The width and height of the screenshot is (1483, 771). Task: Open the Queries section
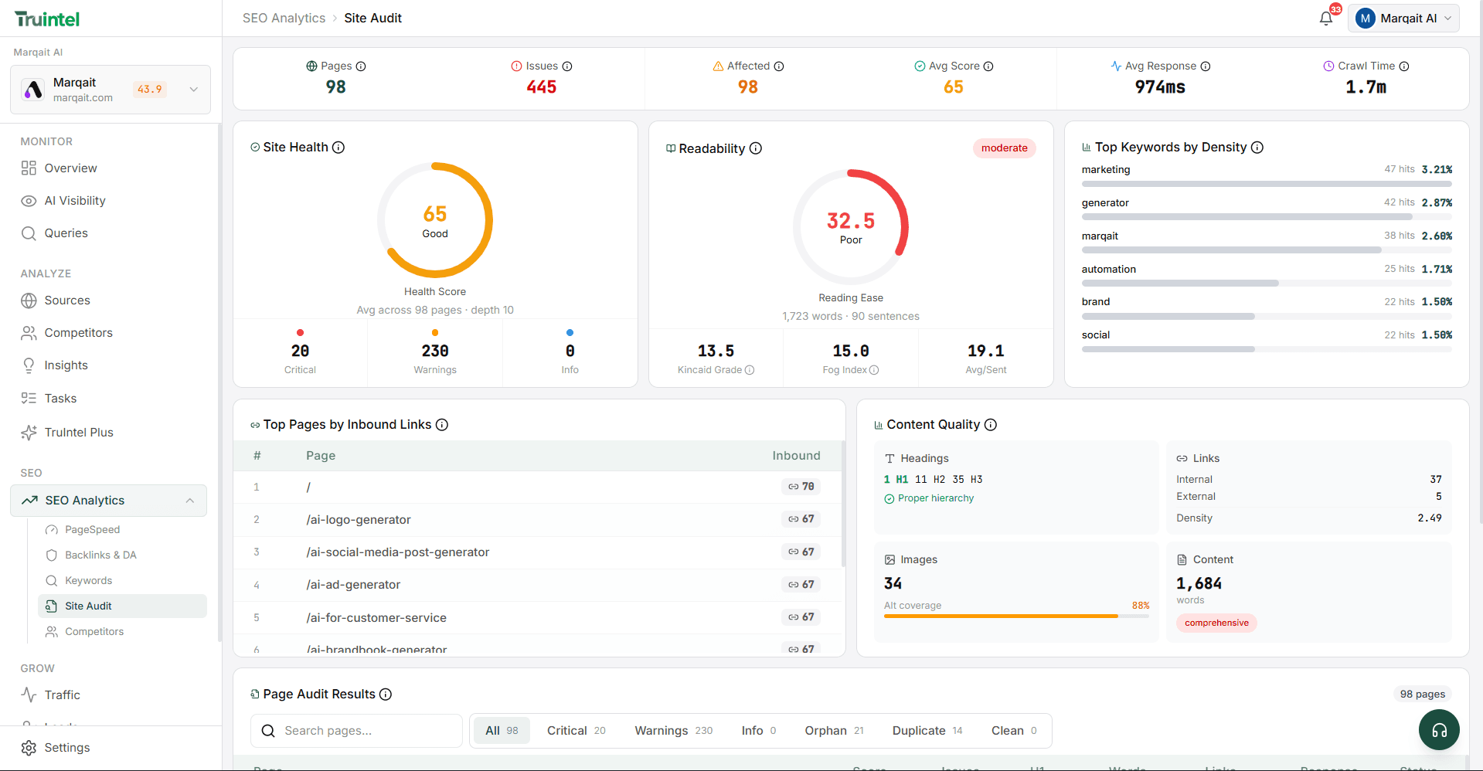pyautogui.click(x=66, y=233)
